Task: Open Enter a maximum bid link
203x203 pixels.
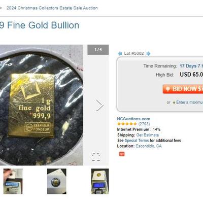Action: click(189, 103)
